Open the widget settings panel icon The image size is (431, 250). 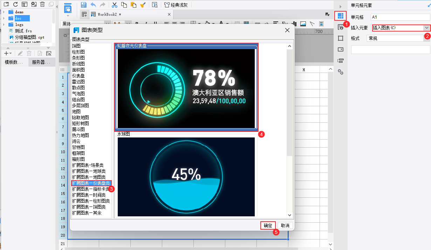(340, 49)
